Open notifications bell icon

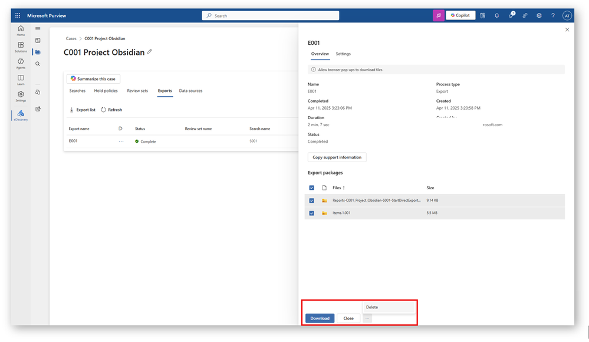click(x=496, y=15)
